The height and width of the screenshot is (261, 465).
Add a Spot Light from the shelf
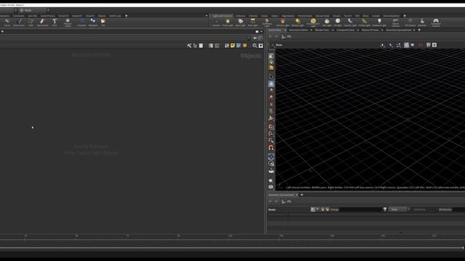(240, 22)
